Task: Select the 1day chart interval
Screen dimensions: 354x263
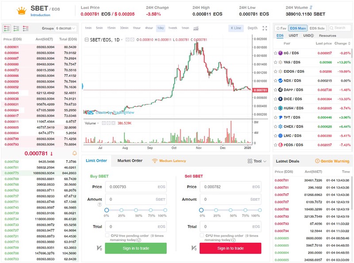Action: coord(161,28)
